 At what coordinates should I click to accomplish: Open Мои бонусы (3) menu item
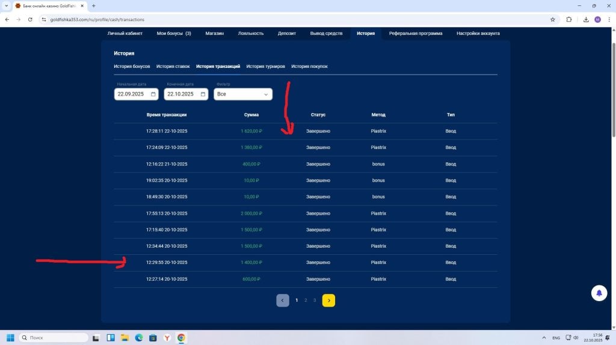click(174, 34)
